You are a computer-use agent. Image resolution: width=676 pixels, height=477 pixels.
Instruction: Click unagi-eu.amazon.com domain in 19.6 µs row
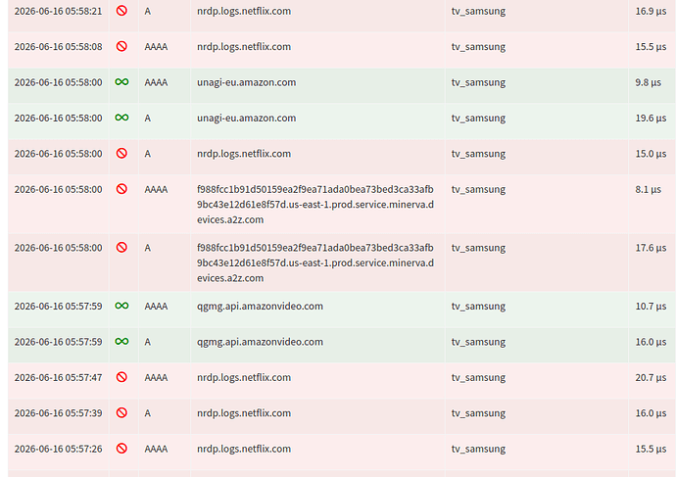[247, 119]
